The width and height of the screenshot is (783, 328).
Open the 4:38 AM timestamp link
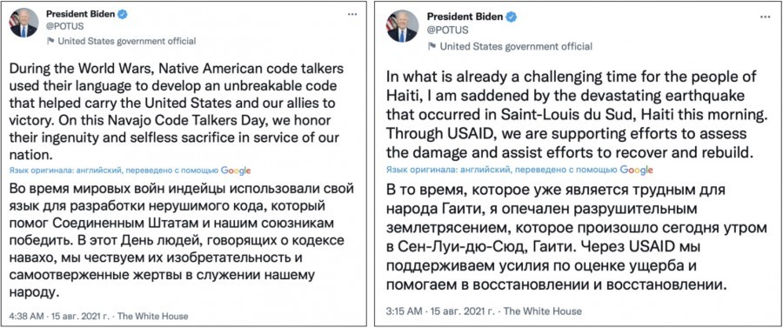click(25, 316)
